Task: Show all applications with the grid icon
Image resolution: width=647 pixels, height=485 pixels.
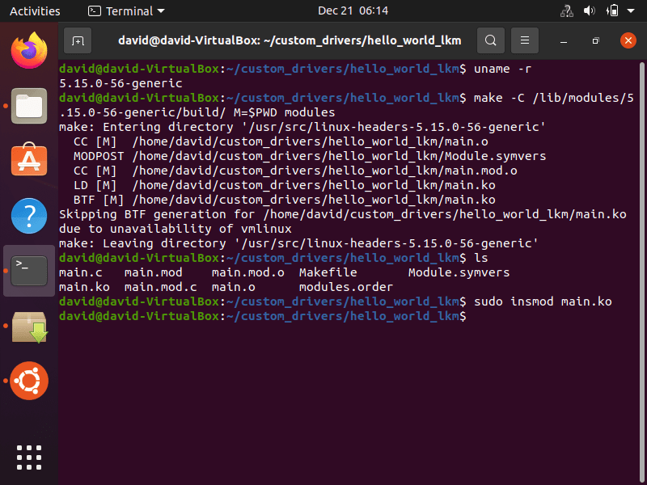Action: click(x=28, y=457)
